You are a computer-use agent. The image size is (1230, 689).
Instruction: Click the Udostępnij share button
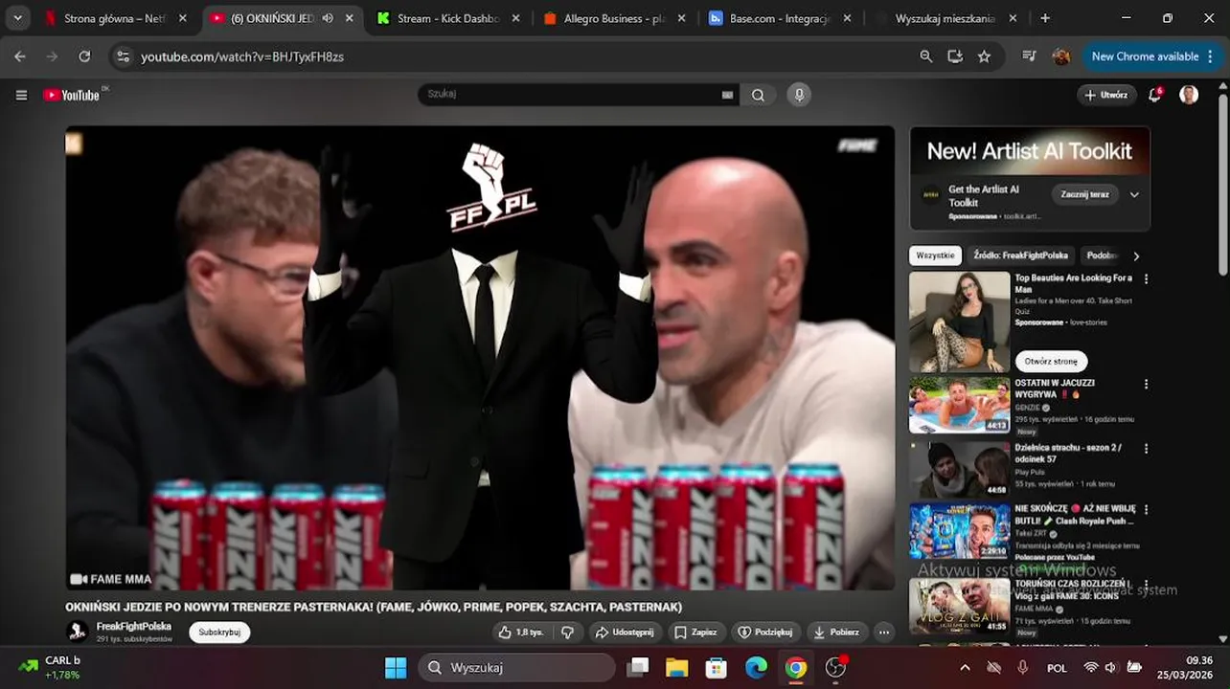coord(624,632)
